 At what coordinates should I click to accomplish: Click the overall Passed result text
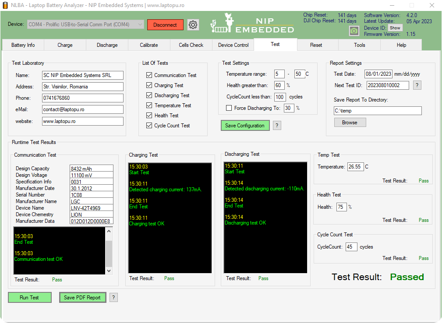pos(407,277)
